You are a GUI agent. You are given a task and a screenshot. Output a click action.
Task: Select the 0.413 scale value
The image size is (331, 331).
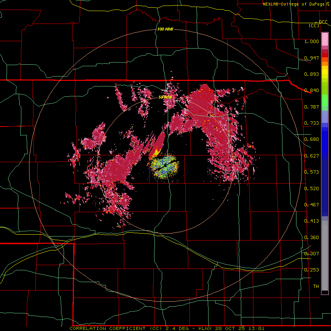click(312, 221)
